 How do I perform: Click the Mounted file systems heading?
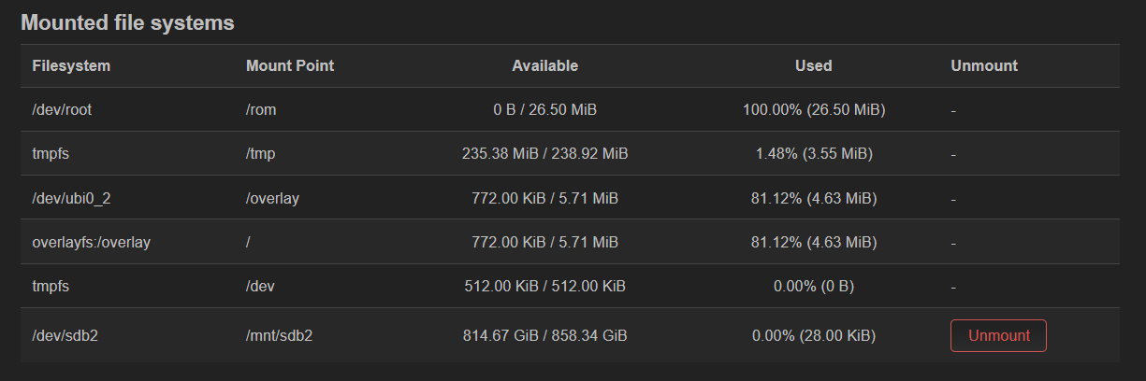(x=127, y=22)
